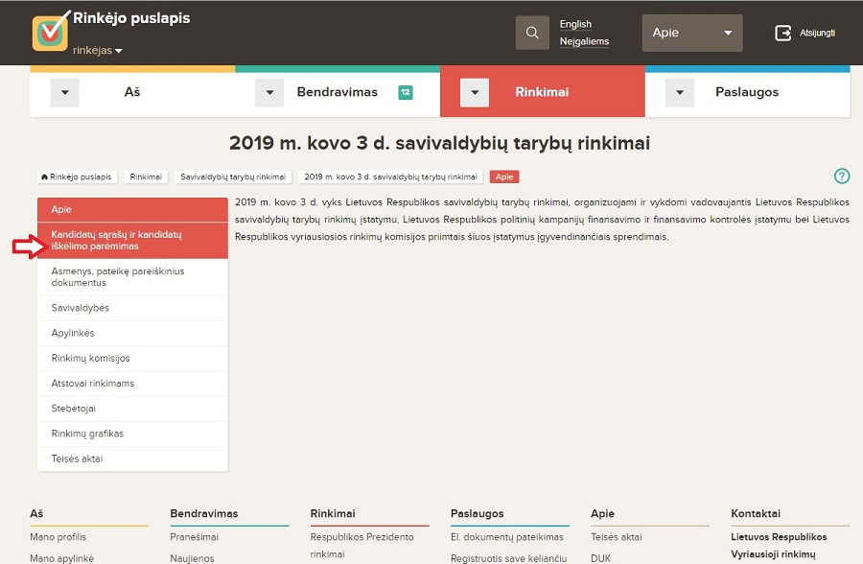This screenshot has height=564, width=863.
Task: Click the red Apie breadcrumb
Action: tap(504, 176)
